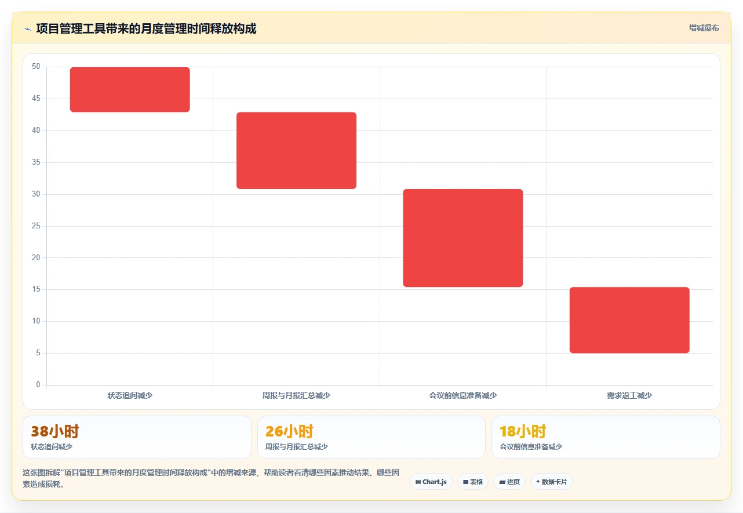
Task: Select the red bar for 周报与月报汇总减少
Action: 296,150
